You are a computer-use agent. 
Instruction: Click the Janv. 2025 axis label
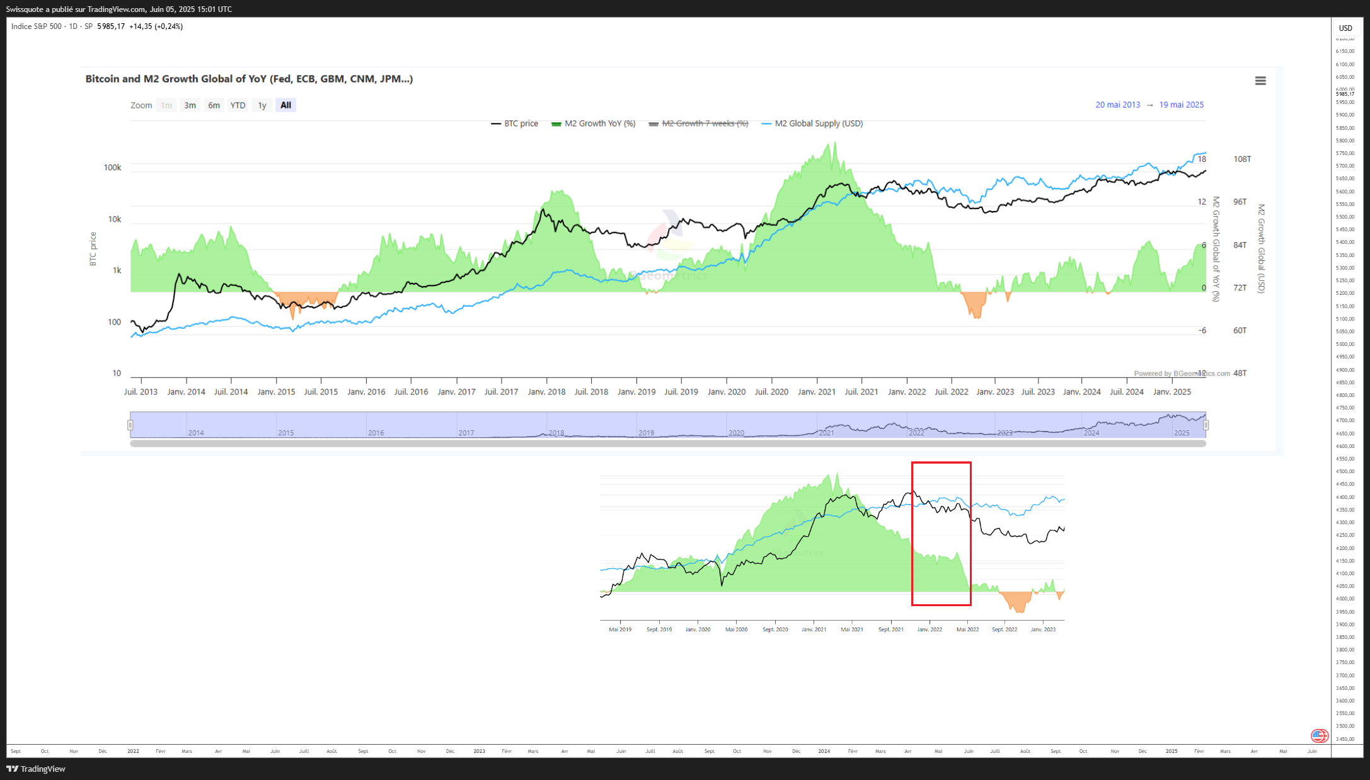[1172, 392]
